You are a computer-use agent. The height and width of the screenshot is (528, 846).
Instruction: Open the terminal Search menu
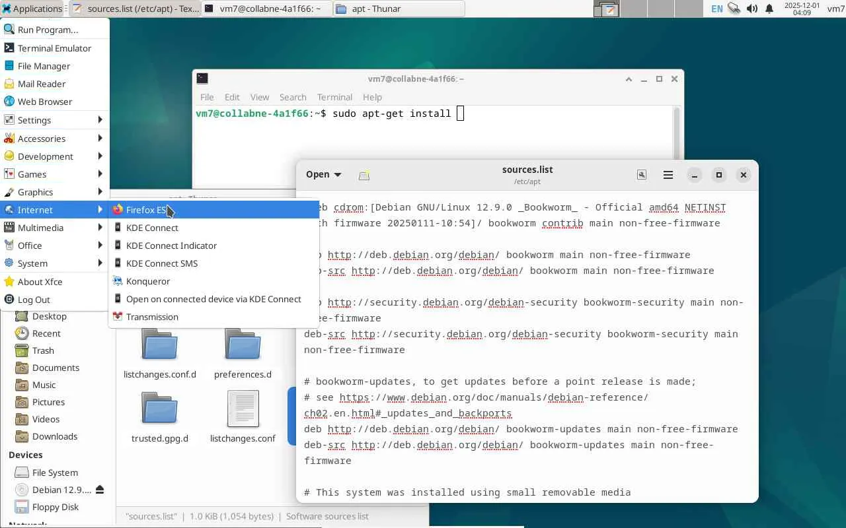(x=293, y=97)
